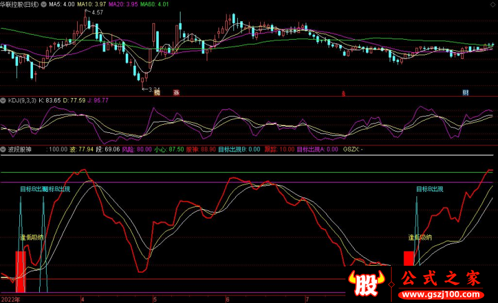This screenshot has height=303, width=498.
Task: Click the red bull 股 logo icon
Action: [x=369, y=285]
